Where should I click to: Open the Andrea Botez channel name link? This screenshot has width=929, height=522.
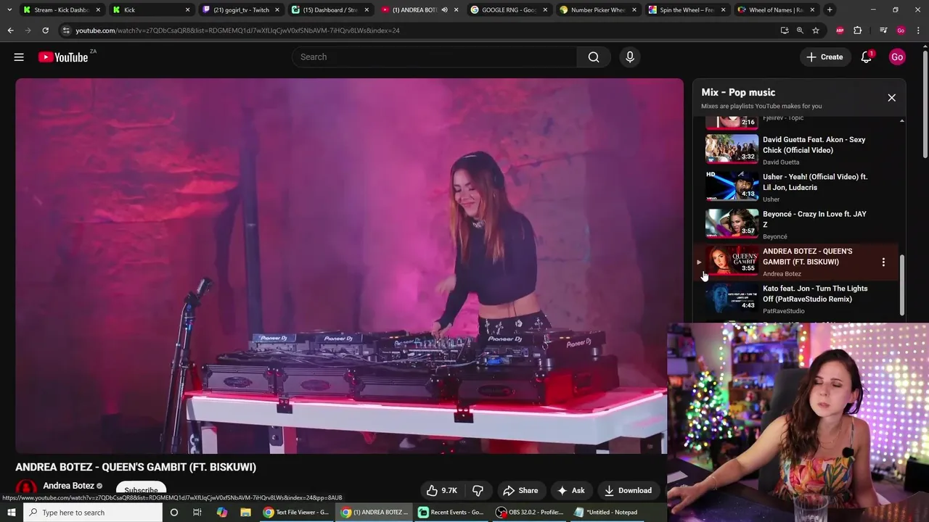coord(68,486)
